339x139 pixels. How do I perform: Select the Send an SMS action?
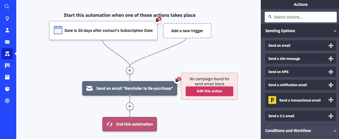click(300, 72)
